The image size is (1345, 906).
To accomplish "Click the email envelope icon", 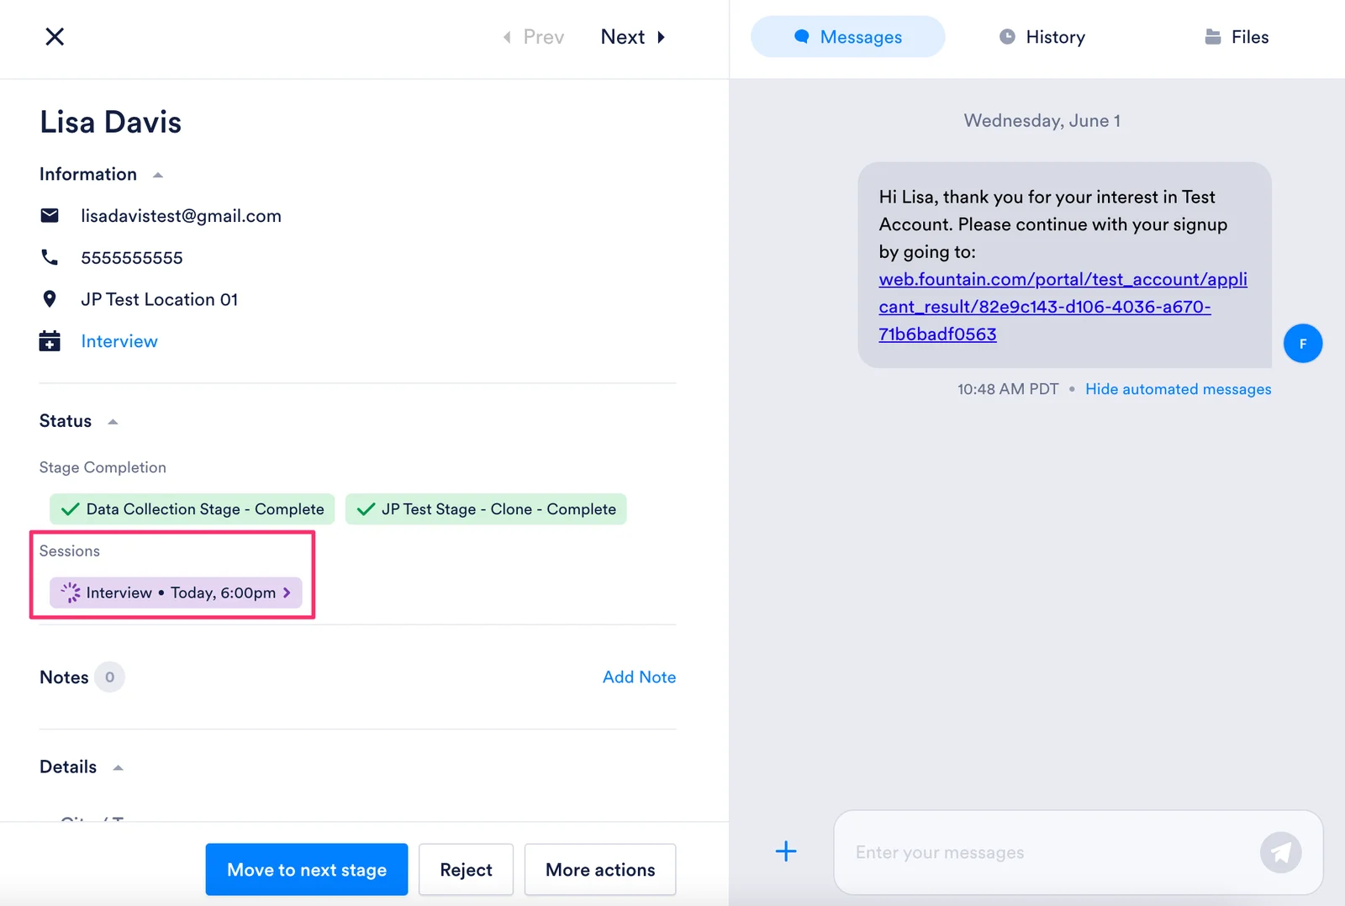I will pos(50,216).
